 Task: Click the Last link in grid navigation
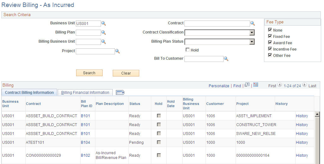click(312, 86)
